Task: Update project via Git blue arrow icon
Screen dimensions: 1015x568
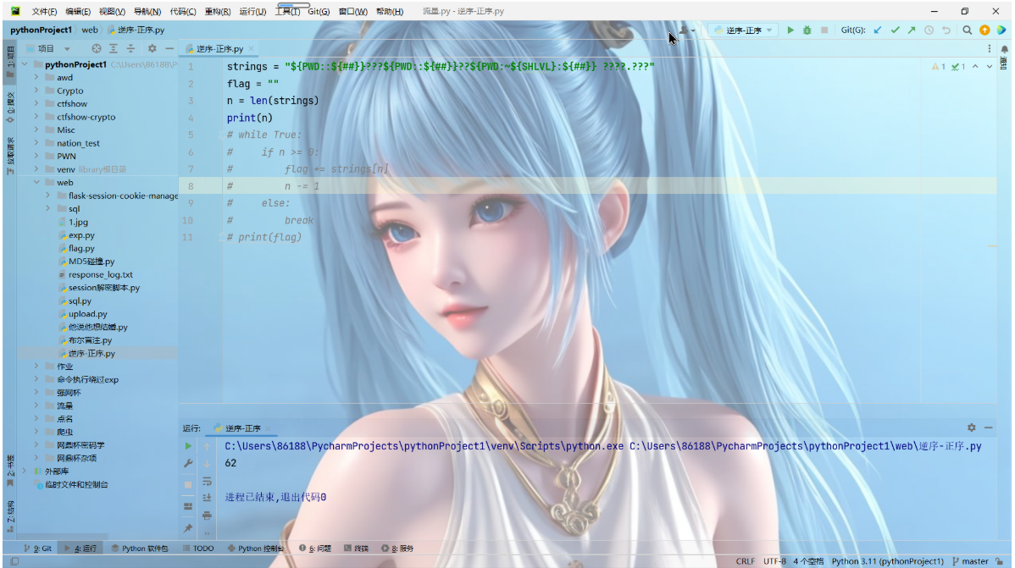Action: click(x=878, y=30)
